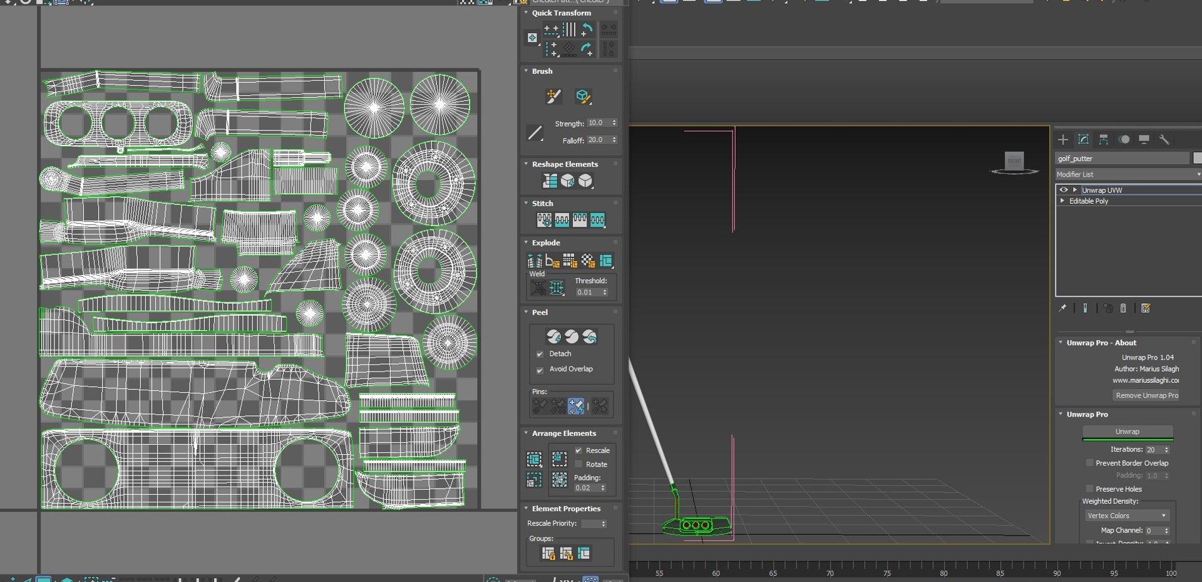Expand the Editable Poly tree arrow
The width and height of the screenshot is (1202, 582).
1062,201
